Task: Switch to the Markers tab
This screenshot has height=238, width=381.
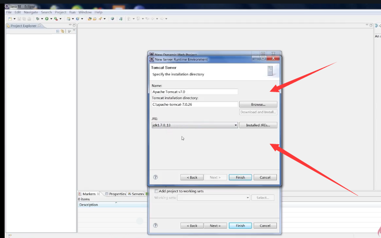Action: point(89,194)
